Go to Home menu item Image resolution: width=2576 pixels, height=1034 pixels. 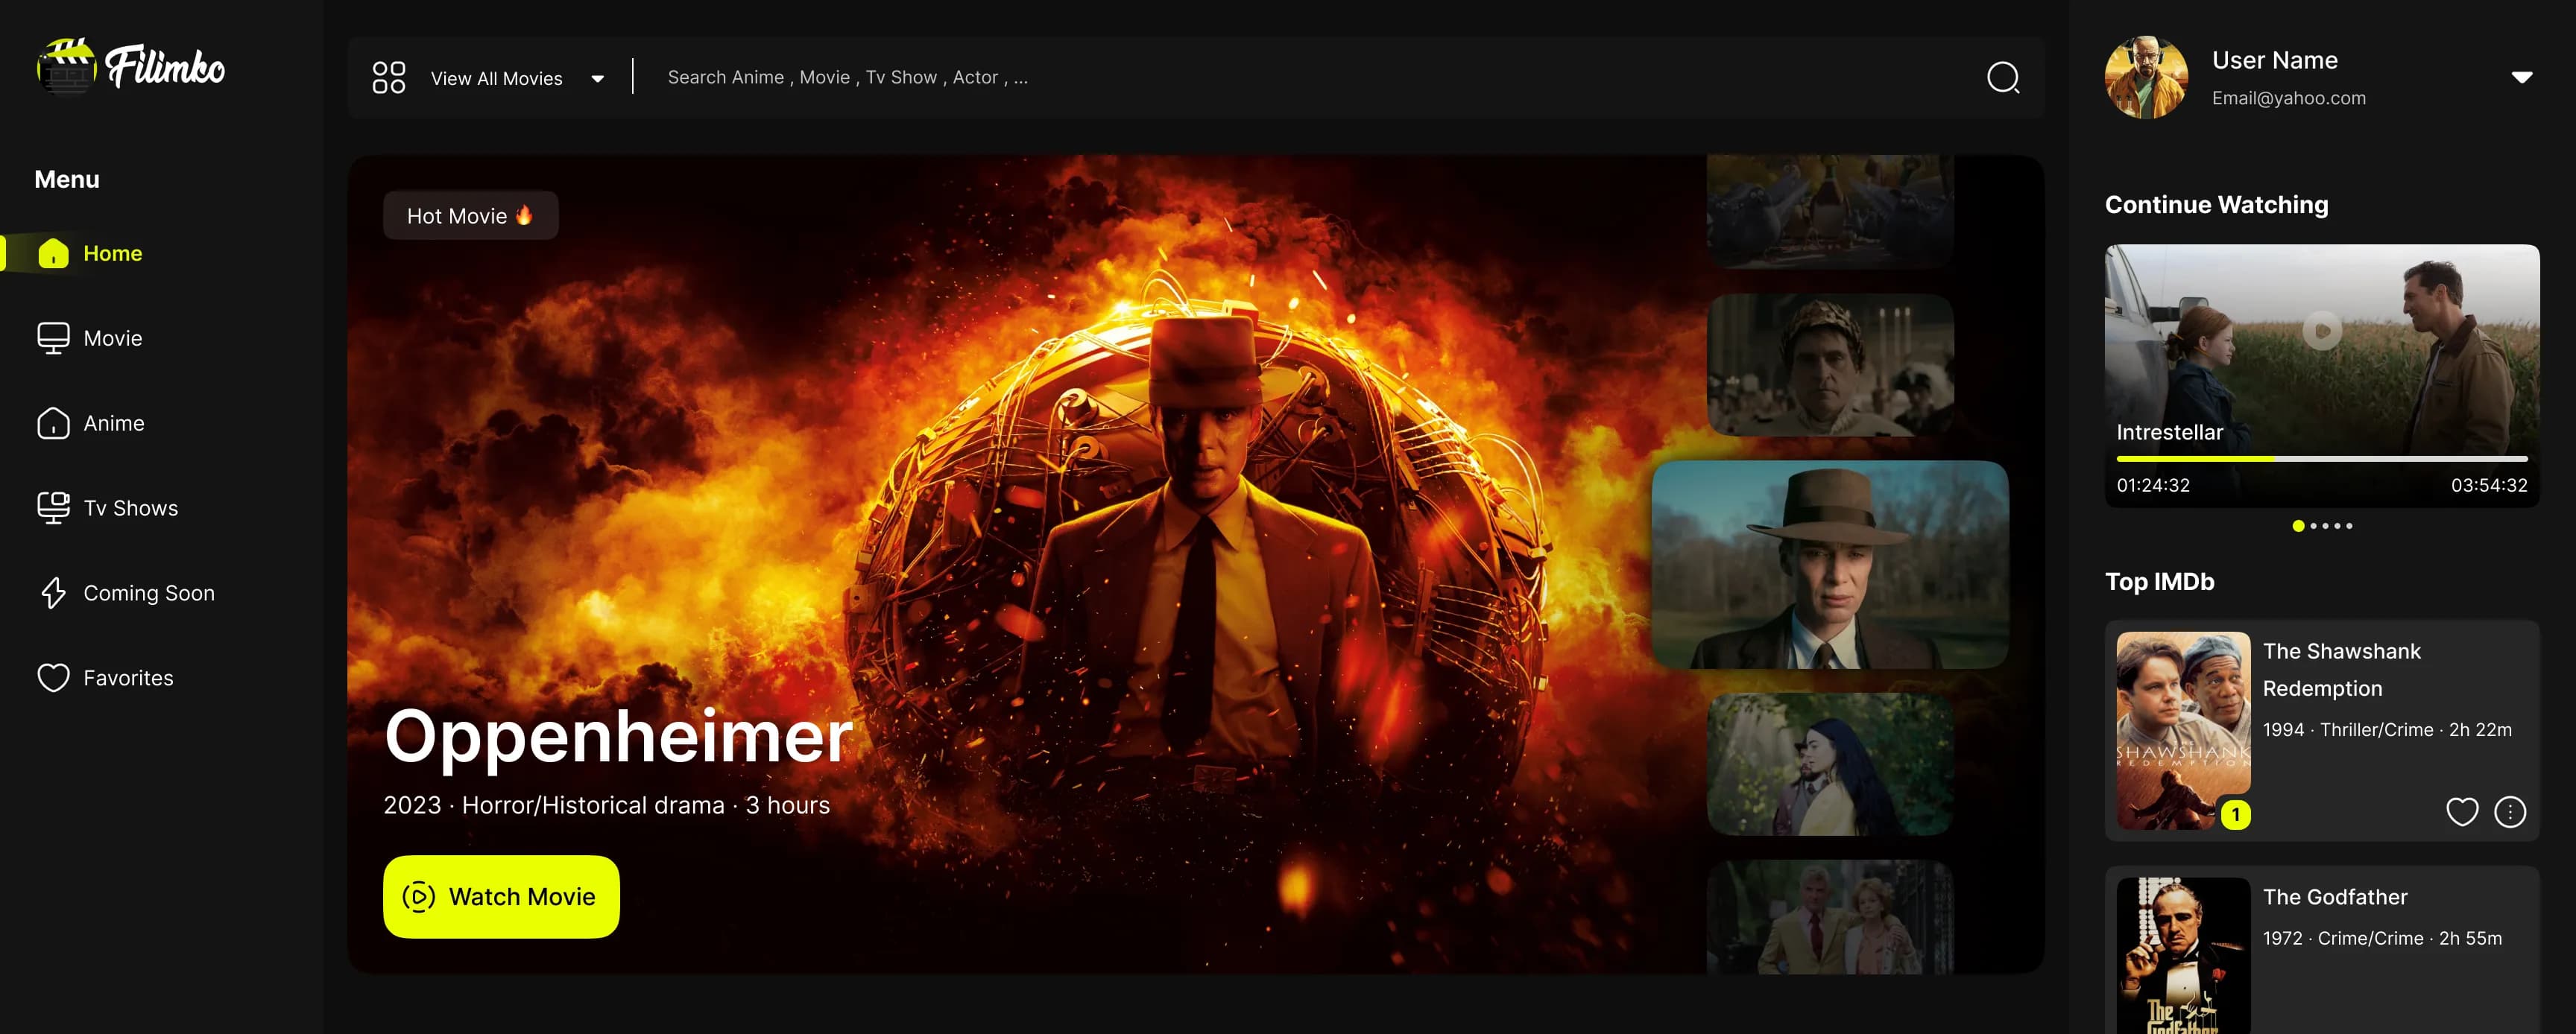112,254
